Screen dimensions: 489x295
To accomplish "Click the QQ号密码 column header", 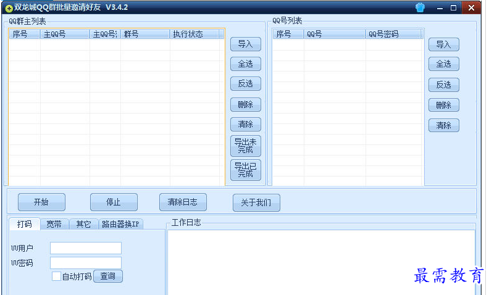I will coord(393,34).
